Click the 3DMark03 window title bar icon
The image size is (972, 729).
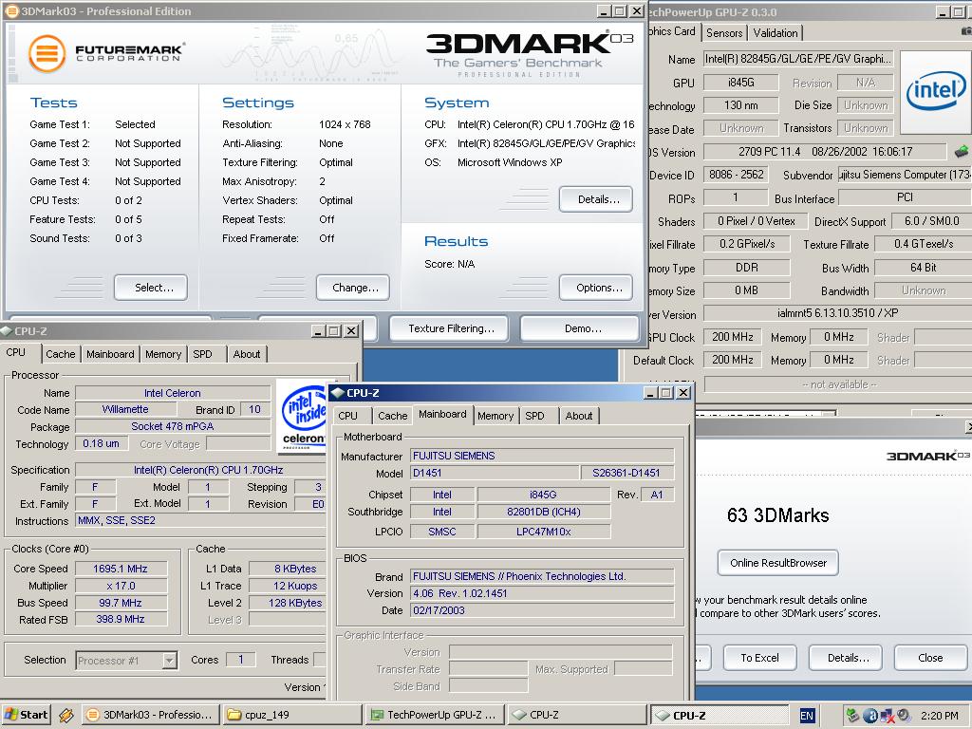click(11, 11)
